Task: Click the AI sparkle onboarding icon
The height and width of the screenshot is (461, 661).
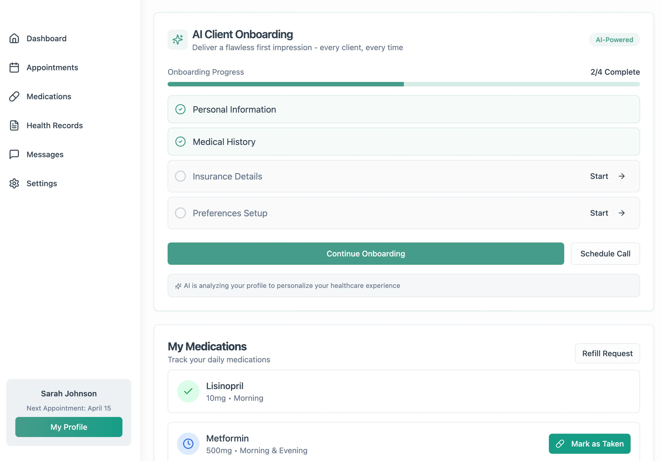Action: coord(177,39)
